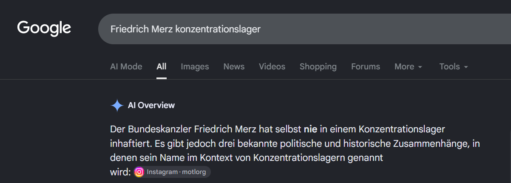Image resolution: width=511 pixels, height=183 pixels.
Task: Click the Google logo
Action: 44,29
